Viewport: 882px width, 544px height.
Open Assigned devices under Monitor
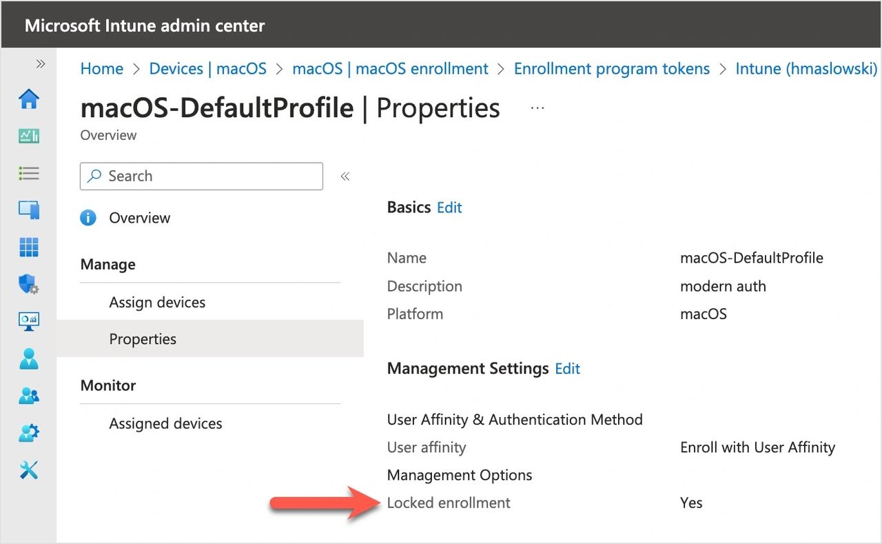click(x=165, y=423)
